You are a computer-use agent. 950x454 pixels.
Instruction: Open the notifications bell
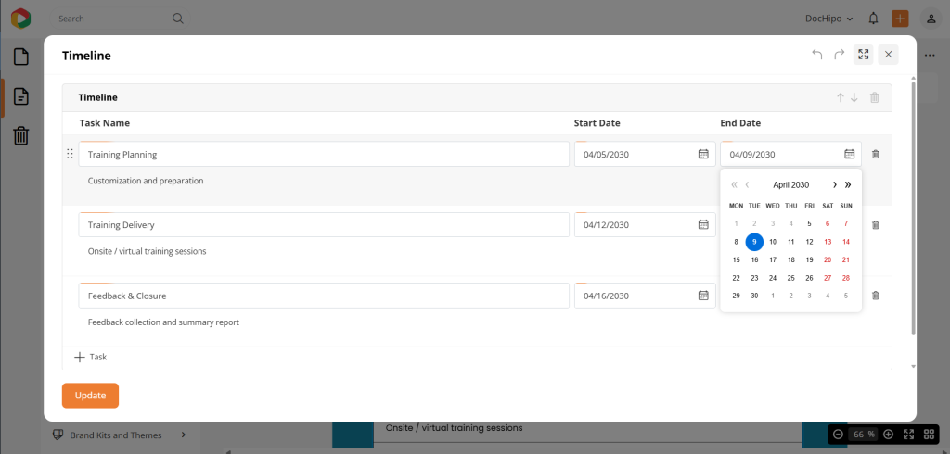click(x=873, y=19)
